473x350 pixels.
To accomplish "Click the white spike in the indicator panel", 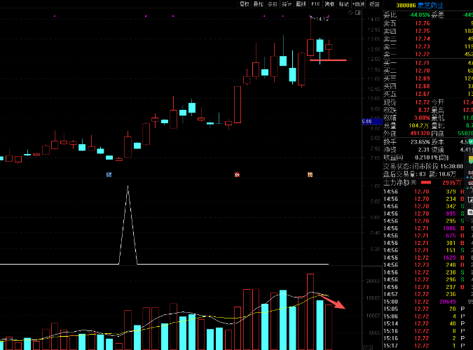I will point(128,225).
